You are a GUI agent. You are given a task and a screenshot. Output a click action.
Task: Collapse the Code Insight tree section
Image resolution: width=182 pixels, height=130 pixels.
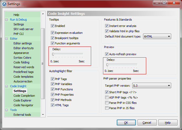coord(7,86)
